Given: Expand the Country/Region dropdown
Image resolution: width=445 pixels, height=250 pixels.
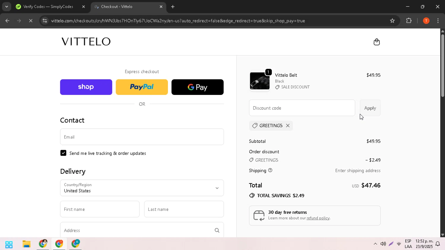Looking at the screenshot, I should pyautogui.click(x=142, y=188).
